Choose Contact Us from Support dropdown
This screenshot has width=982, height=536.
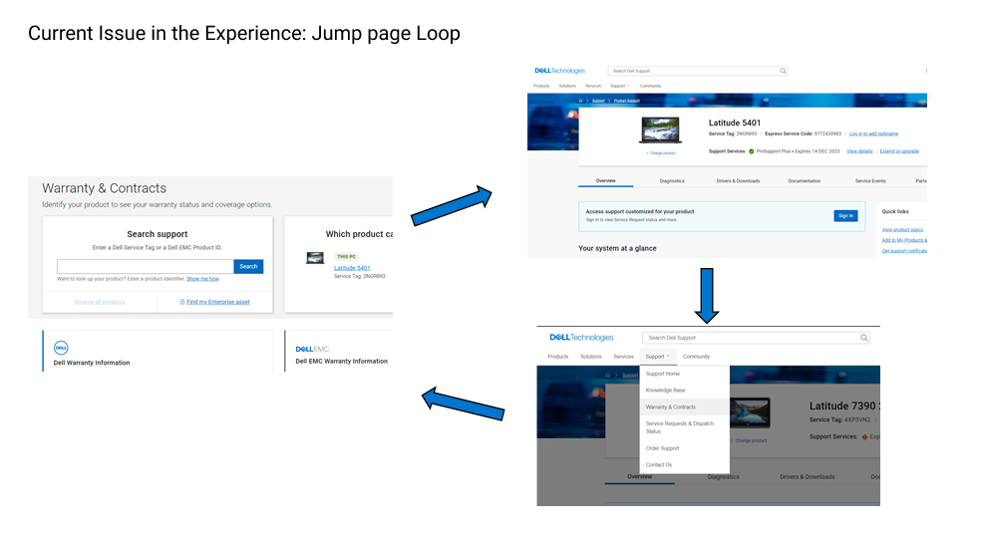coord(685,464)
